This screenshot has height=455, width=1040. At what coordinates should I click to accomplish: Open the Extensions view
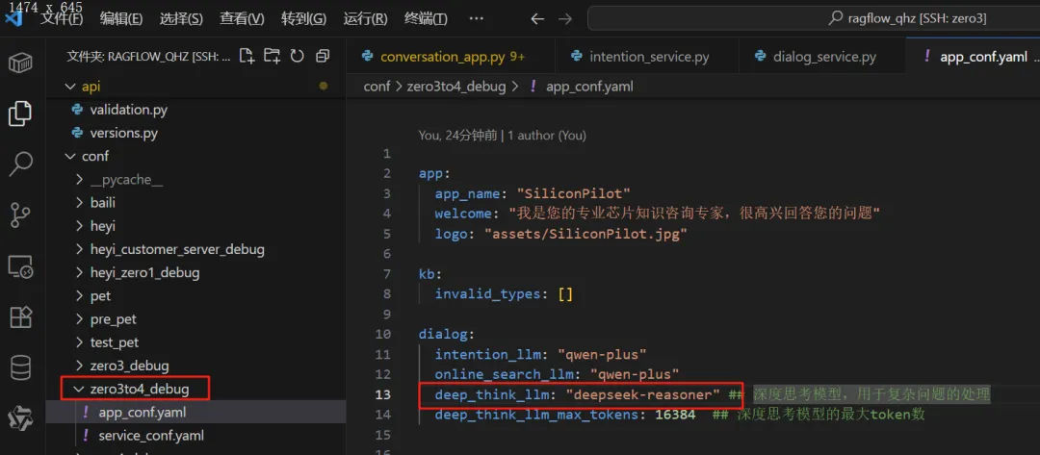click(x=20, y=317)
